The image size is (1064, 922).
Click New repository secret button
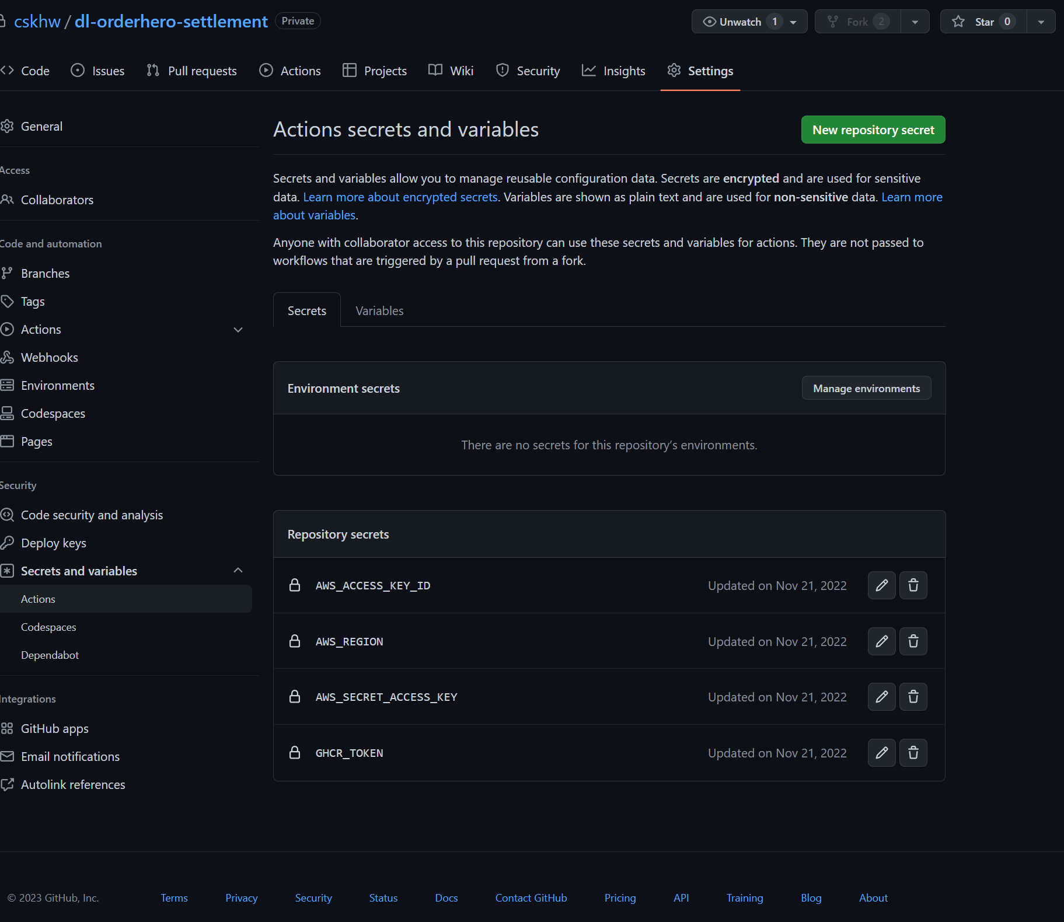pos(873,130)
